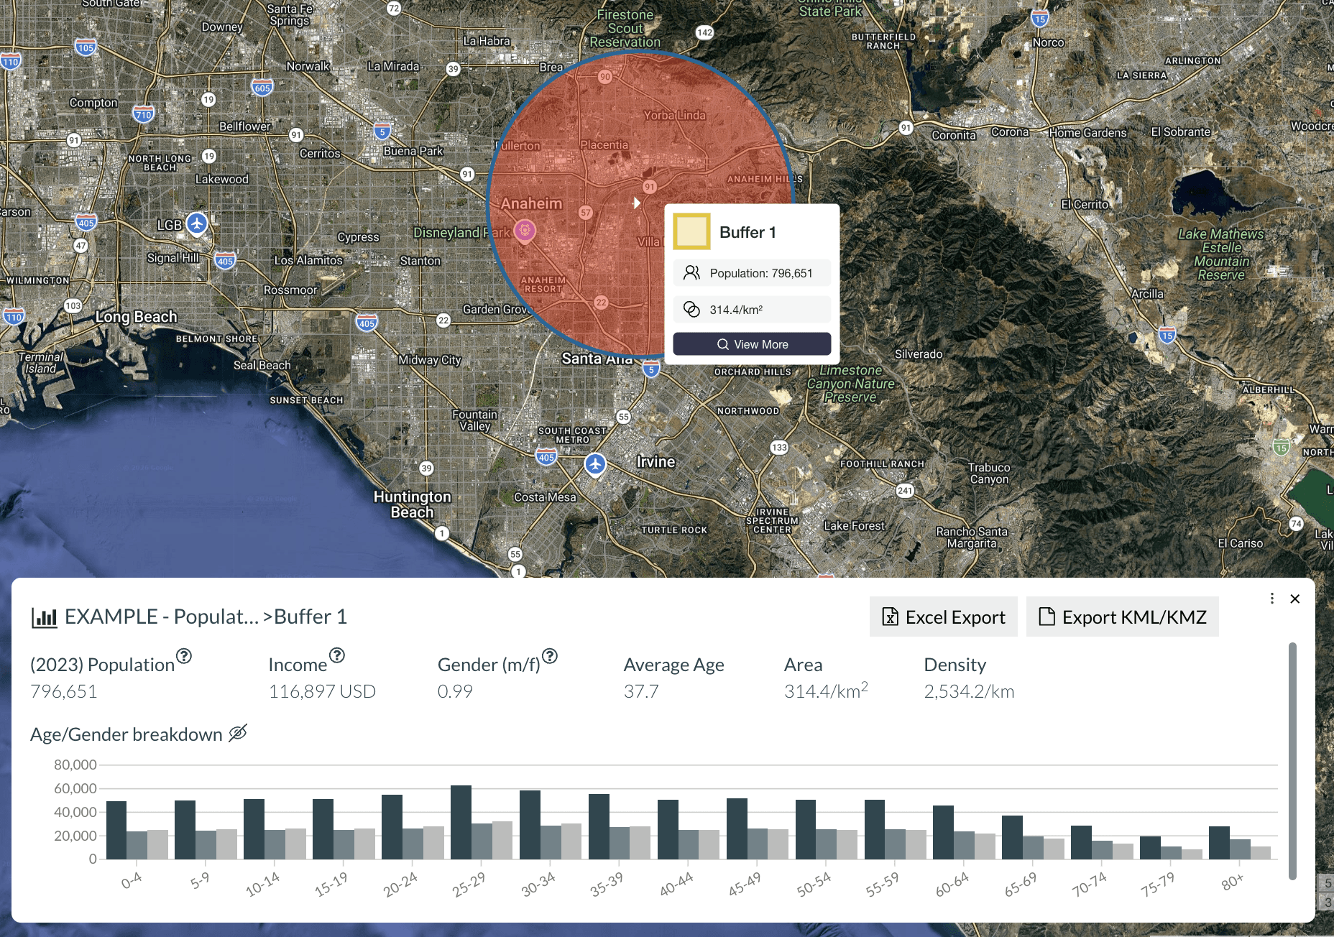
Task: Click the View More button in Buffer 1 popup
Action: point(752,344)
